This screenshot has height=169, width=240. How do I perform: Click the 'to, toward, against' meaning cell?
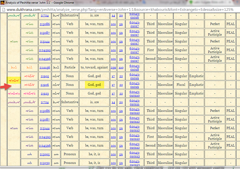click(x=94, y=67)
